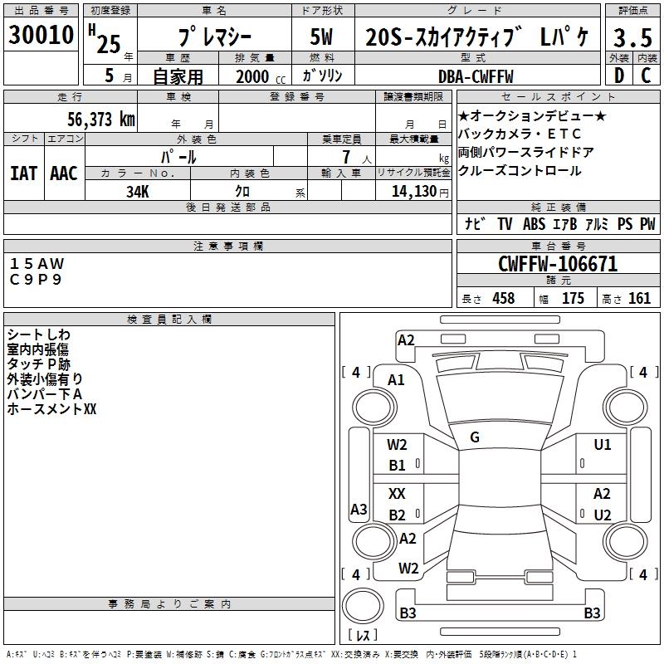664x664 pixels.
Task: Click the 検査員記入欄 section header
Action: (x=169, y=320)
